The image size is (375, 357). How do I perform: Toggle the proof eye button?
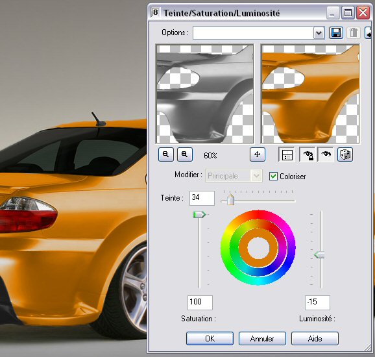click(326, 154)
